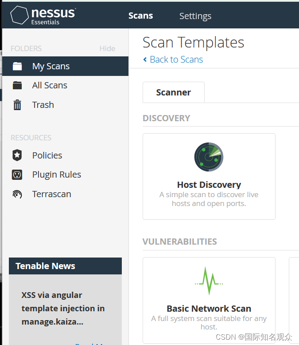Click the Scan Templates page heading
Screen dimensions: 299x345
(x=193, y=42)
